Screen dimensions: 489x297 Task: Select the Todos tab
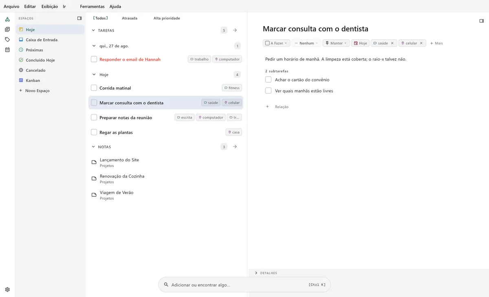(x=101, y=18)
